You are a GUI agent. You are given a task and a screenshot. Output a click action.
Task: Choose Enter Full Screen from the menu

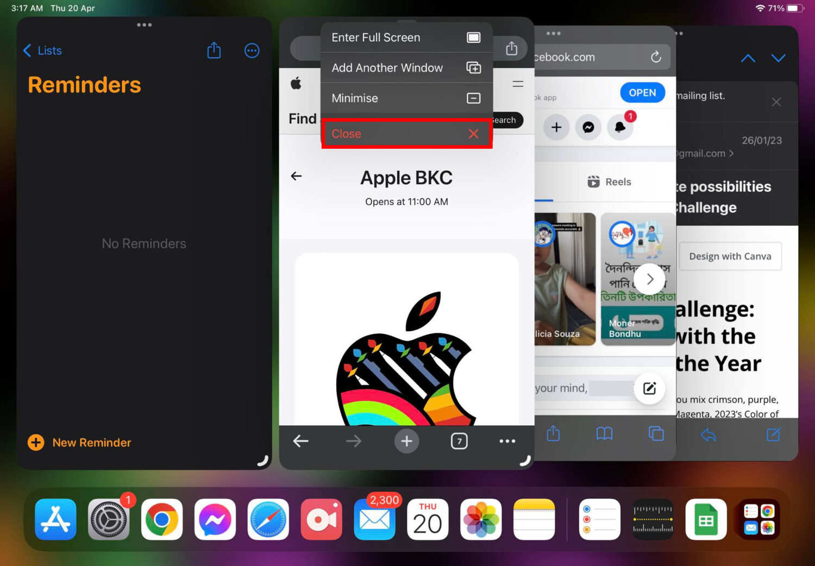(406, 37)
